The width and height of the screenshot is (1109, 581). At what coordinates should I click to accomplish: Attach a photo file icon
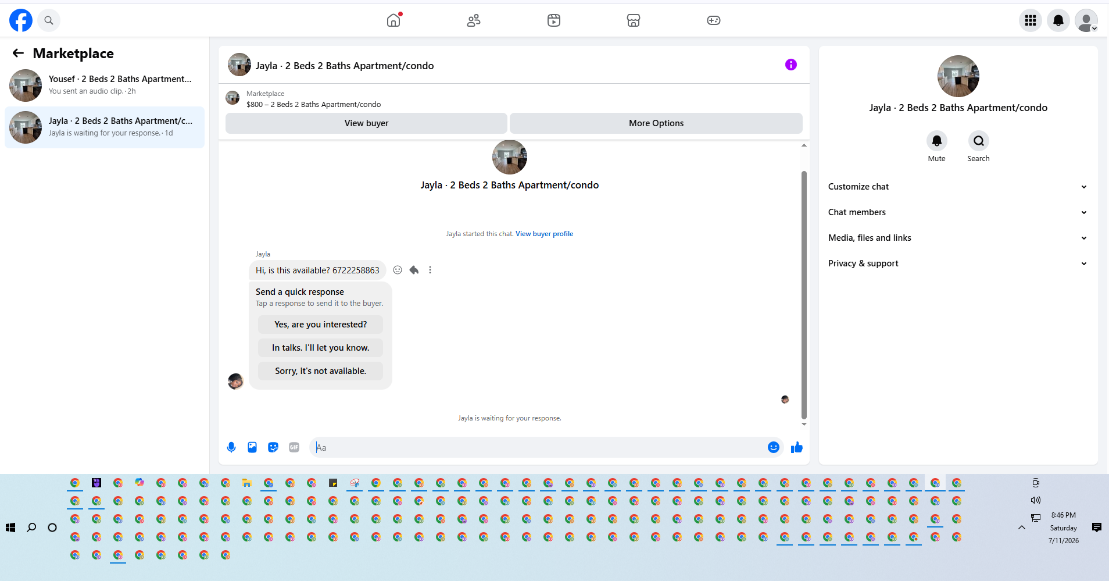click(252, 447)
